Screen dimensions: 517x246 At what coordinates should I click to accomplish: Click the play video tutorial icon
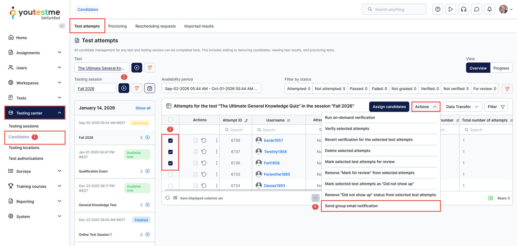(x=450, y=9)
